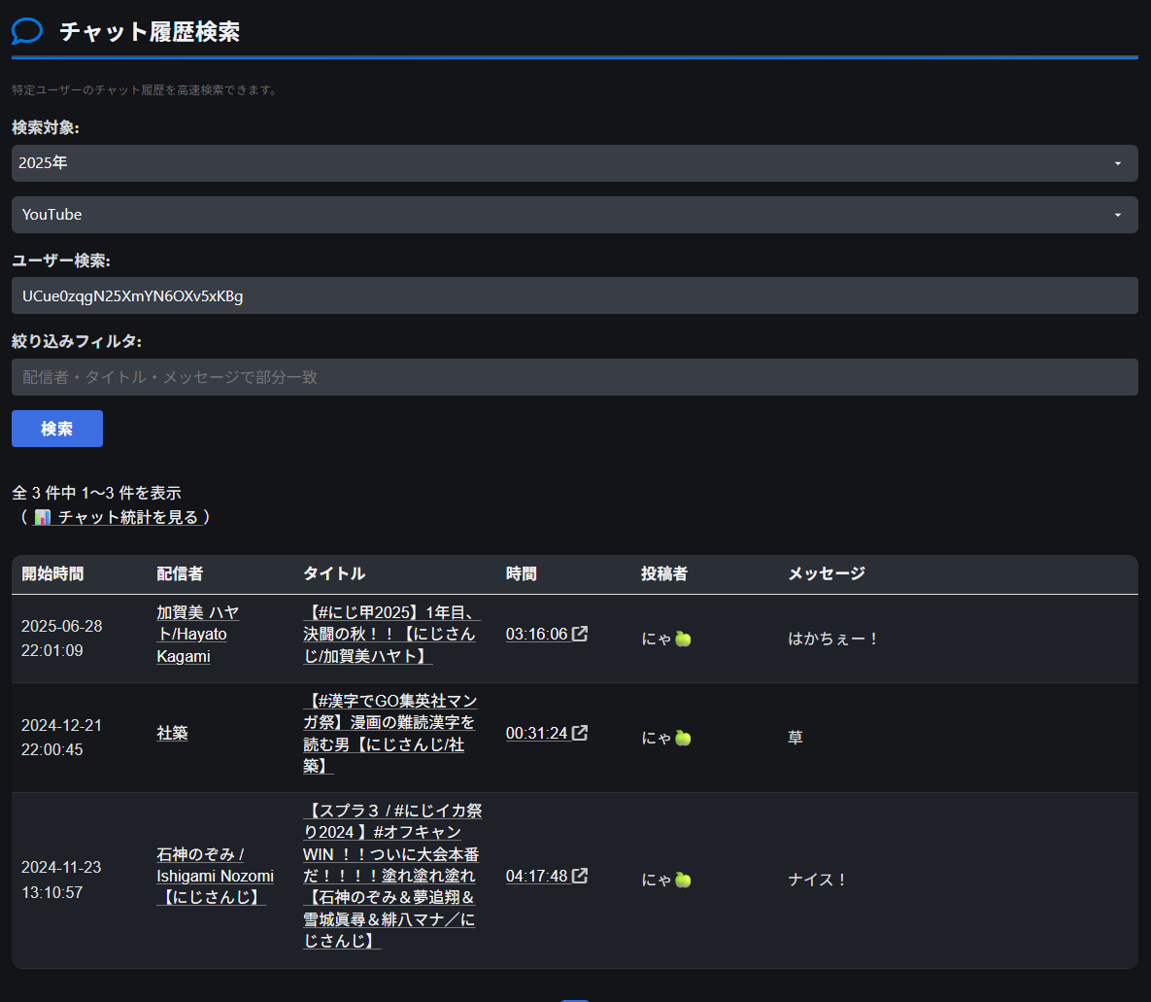Click the 検索 search button
Image resolution: width=1151 pixels, height=1002 pixels.
[57, 429]
